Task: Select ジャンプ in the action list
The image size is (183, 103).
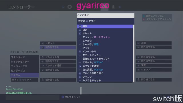Action: (x=105, y=77)
